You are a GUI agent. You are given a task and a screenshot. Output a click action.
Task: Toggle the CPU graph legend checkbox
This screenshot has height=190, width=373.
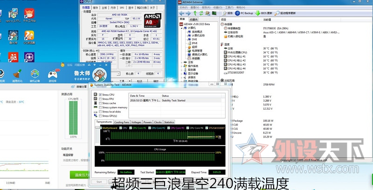(121, 128)
